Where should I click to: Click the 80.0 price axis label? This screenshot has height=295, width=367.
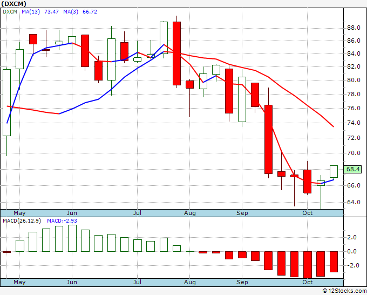coord(353,80)
